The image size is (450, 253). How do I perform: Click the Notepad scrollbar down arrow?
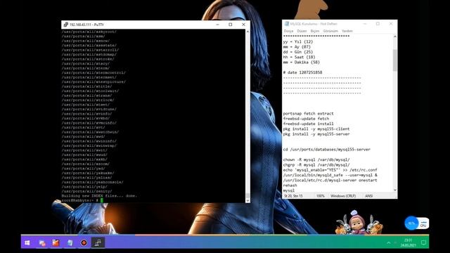(x=395, y=190)
